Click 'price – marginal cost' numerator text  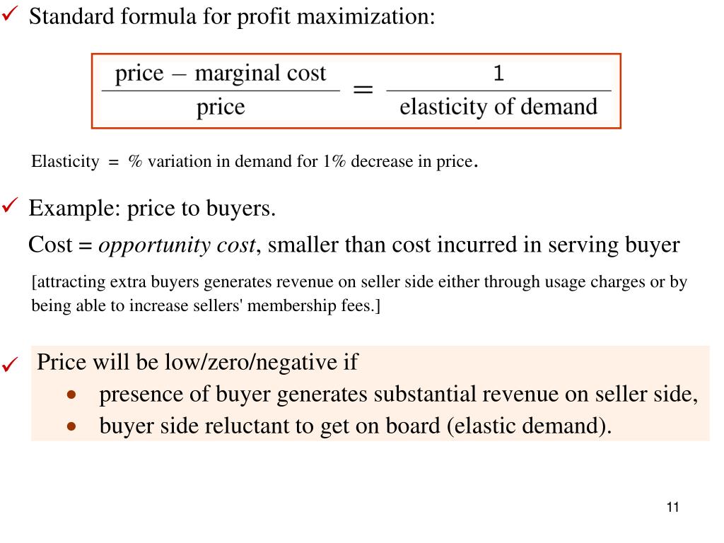221,74
